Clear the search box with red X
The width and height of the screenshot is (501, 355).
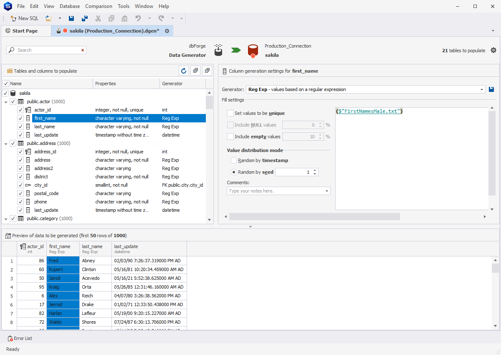(x=83, y=50)
